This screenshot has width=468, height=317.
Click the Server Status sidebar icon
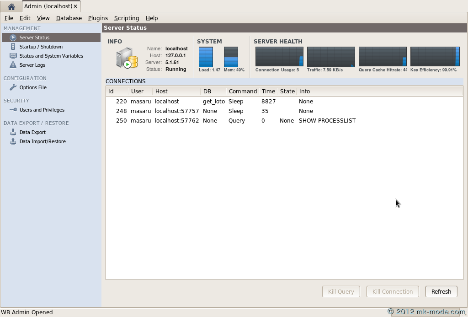13,38
